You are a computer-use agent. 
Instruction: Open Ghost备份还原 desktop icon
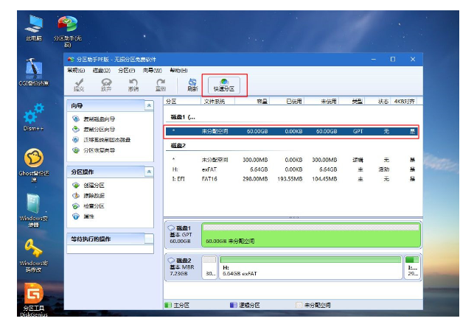click(34, 166)
